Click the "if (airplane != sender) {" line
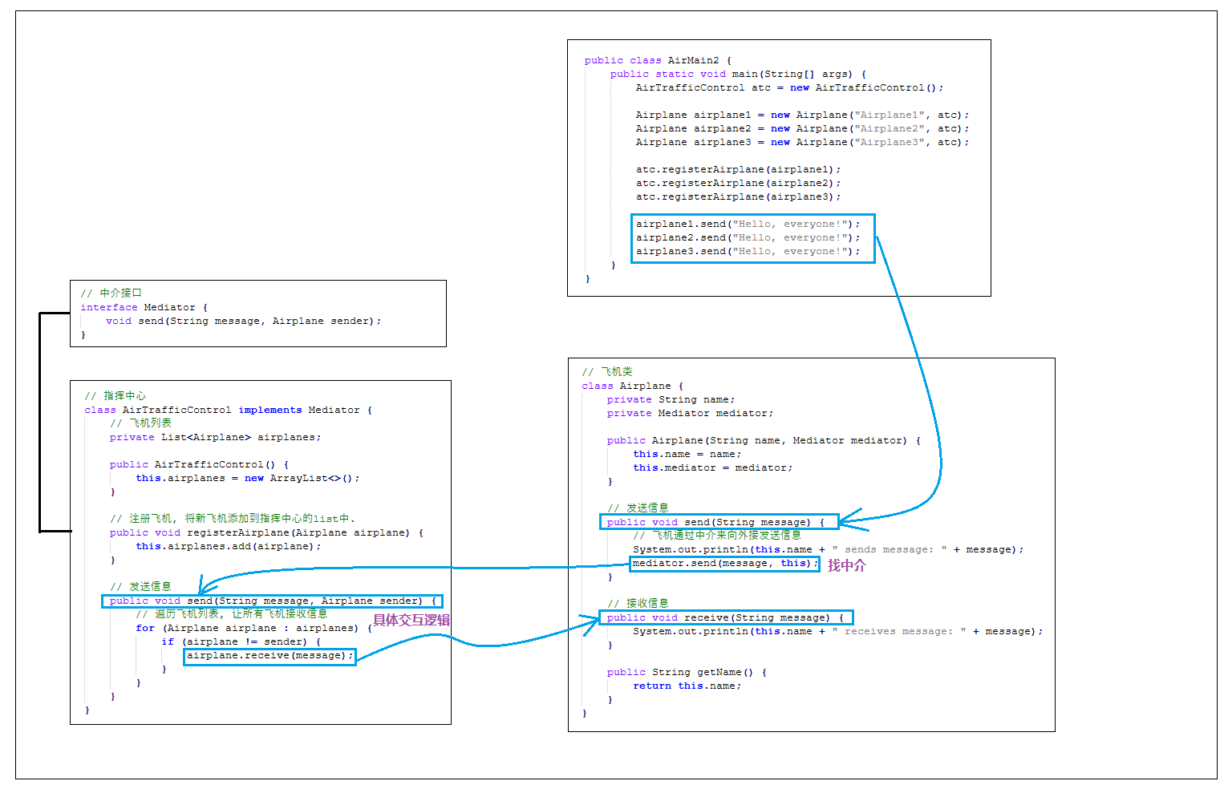The width and height of the screenshot is (1224, 785). point(241,641)
